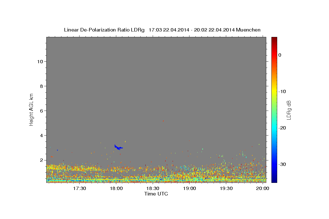Screen dimensions: 329x219
Task: Click the 19:30 time tick label
Action: 226,189
